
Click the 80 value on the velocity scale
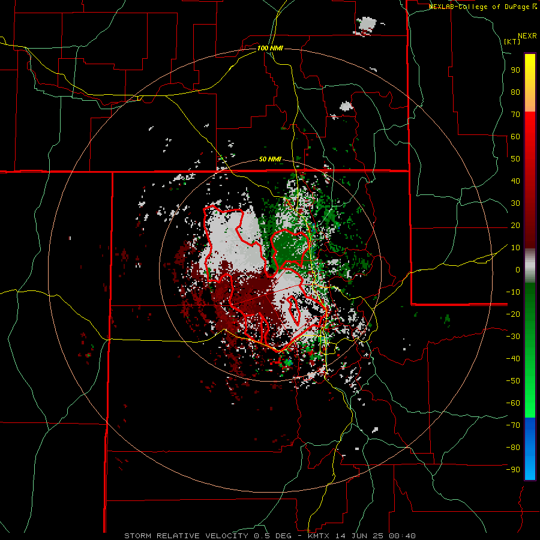pyautogui.click(x=515, y=92)
